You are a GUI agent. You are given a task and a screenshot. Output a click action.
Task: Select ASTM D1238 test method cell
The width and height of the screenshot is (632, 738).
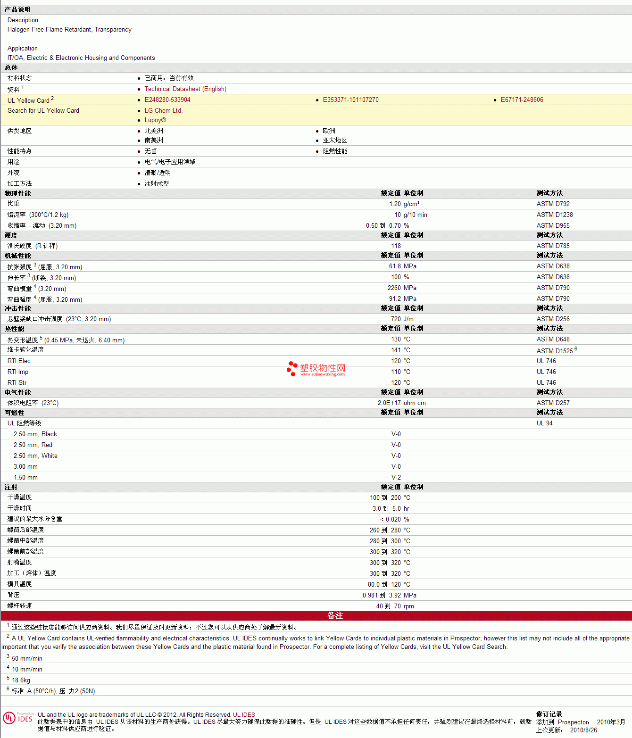pyautogui.click(x=555, y=215)
